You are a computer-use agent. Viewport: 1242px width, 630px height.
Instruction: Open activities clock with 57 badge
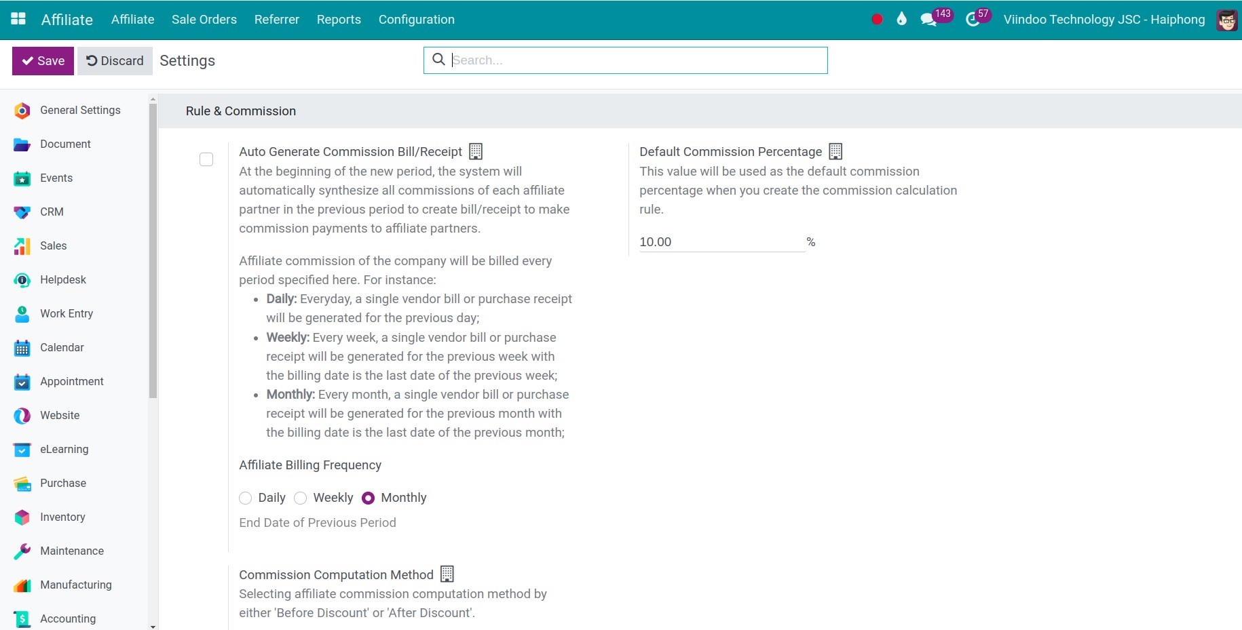point(979,18)
